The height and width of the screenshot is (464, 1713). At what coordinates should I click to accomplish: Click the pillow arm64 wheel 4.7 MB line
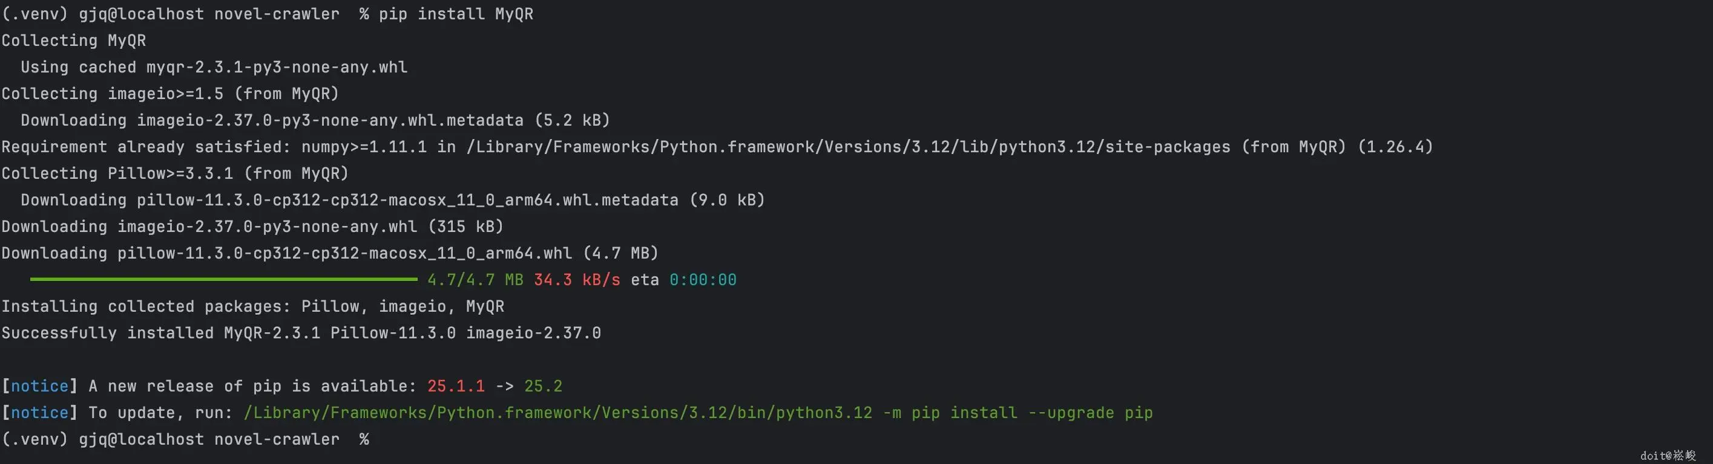point(330,254)
